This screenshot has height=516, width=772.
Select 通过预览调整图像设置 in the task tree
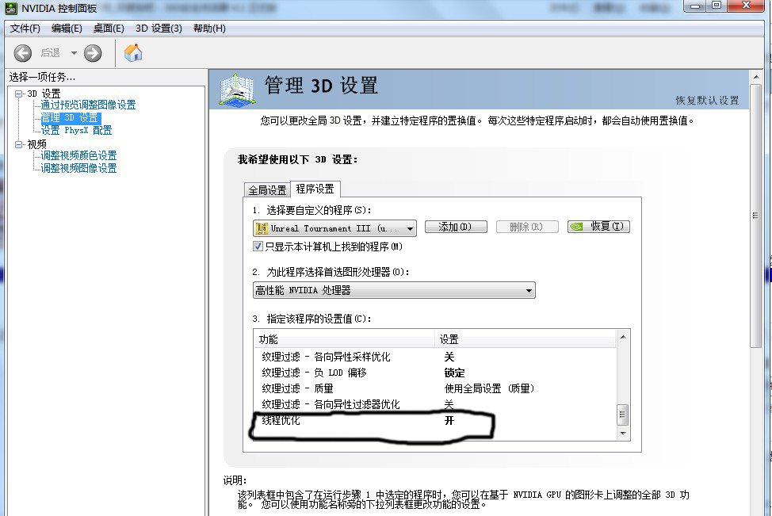[88, 105]
